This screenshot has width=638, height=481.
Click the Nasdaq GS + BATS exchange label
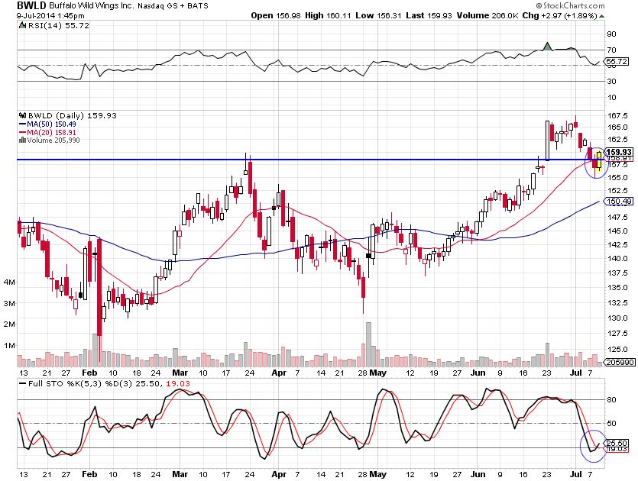coord(173,6)
